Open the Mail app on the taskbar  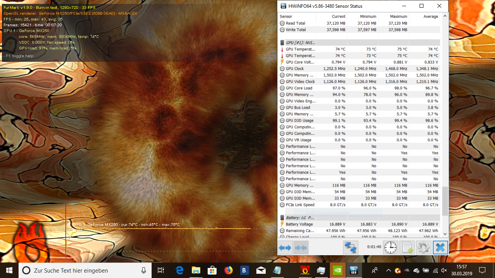(261, 270)
